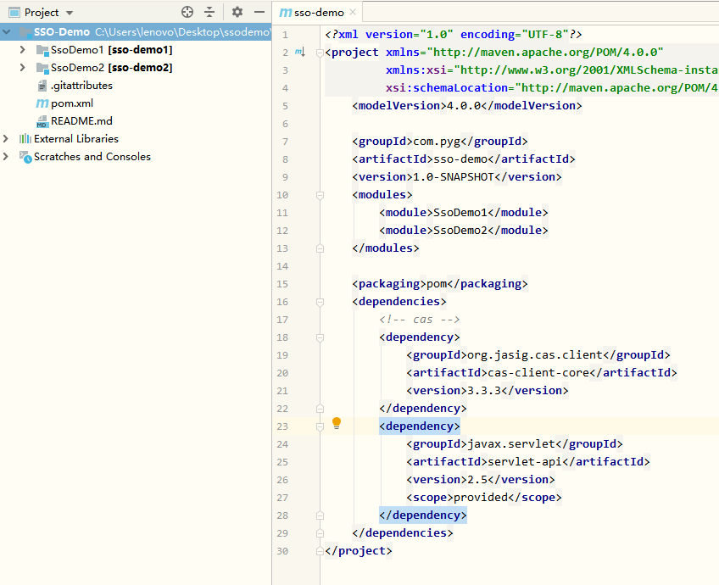Click the SsoDemo2 module folder icon
The width and height of the screenshot is (719, 585).
(42, 68)
